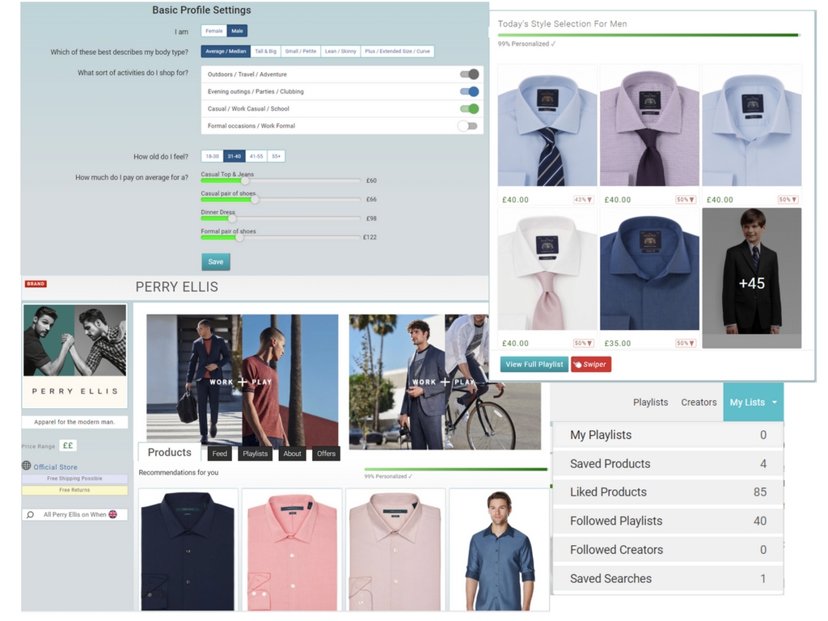Image resolution: width=828 pixels, height=621 pixels.
Task: Select Female as gender
Action: pos(213,32)
